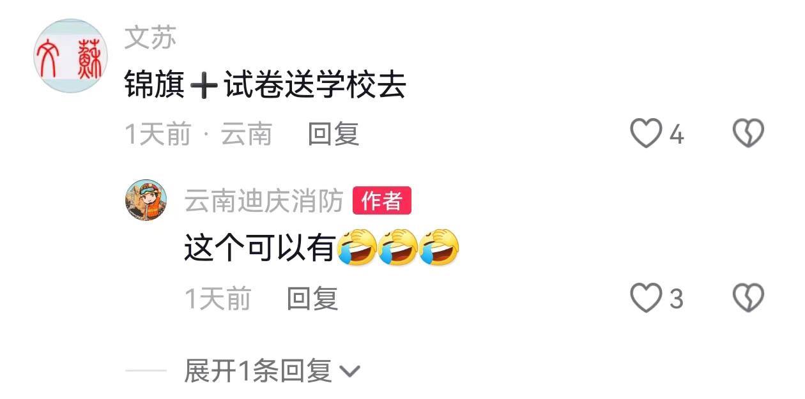Tap the like count 4 on 文苏's comment

pos(677,135)
